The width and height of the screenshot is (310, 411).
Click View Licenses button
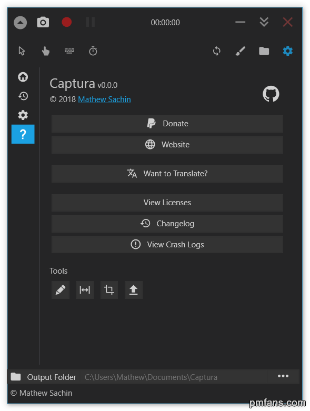tap(167, 203)
